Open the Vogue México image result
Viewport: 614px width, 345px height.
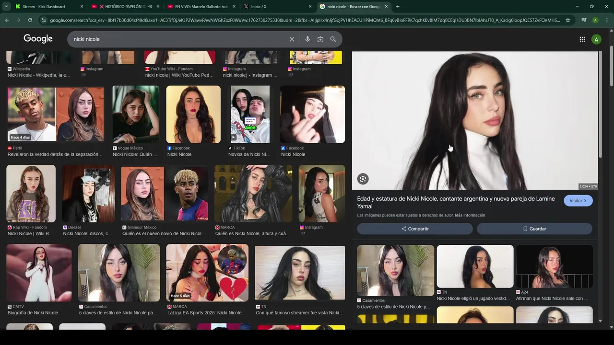(x=135, y=115)
